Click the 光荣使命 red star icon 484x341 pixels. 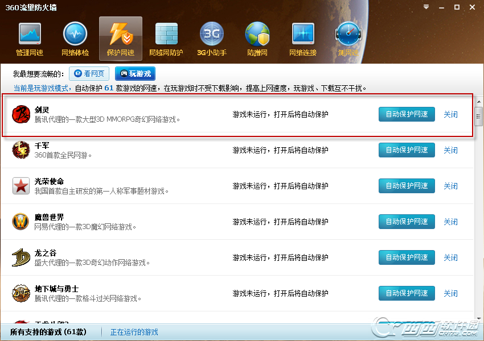click(21, 186)
